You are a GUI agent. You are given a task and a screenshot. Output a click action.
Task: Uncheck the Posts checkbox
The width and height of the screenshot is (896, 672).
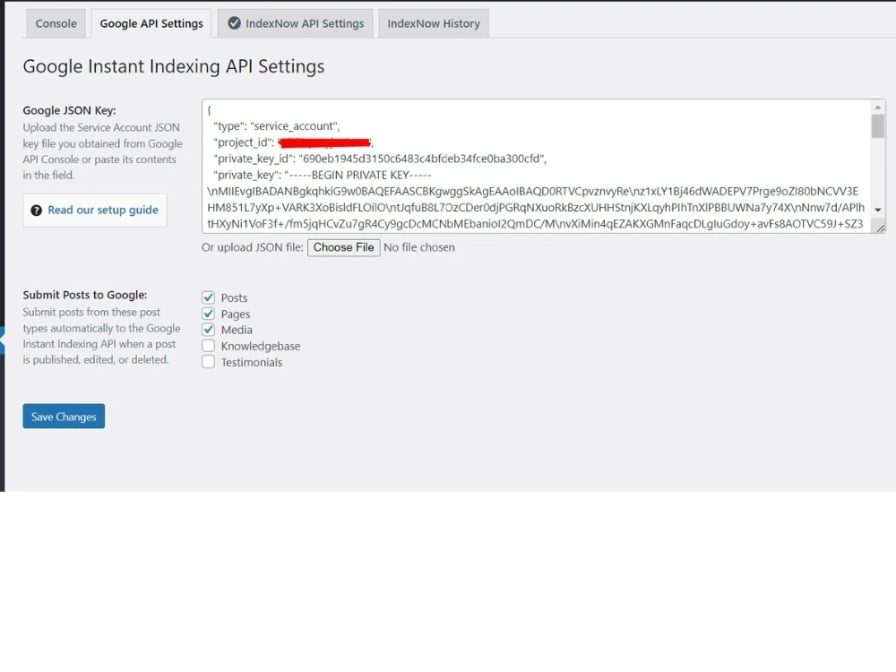(208, 297)
